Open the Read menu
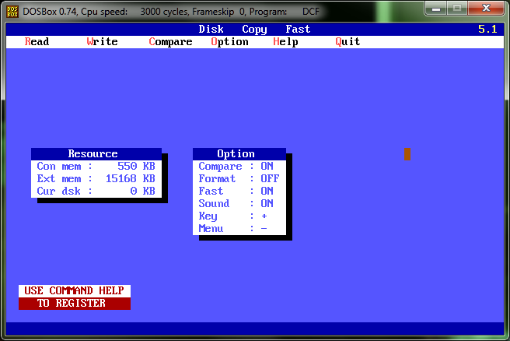The image size is (510, 341). pos(37,42)
